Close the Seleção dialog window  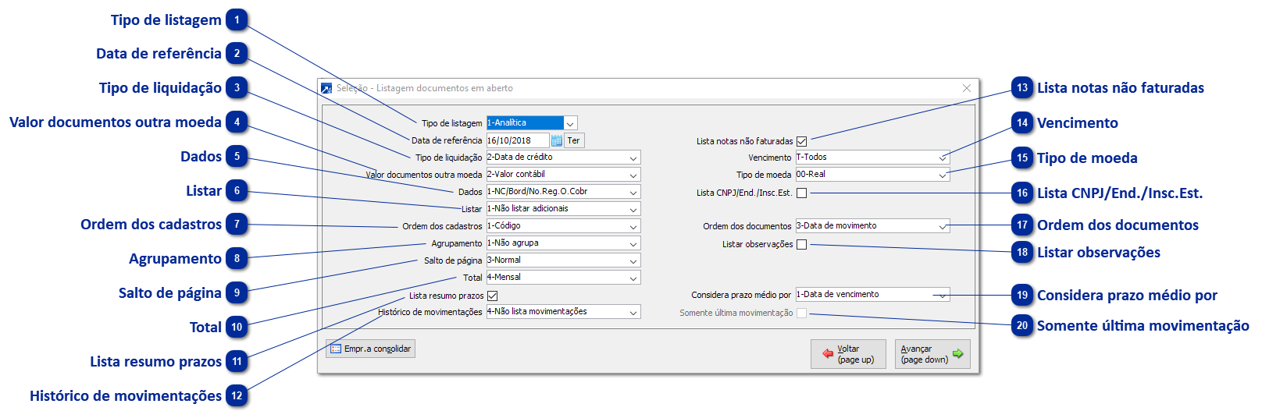pyautogui.click(x=967, y=88)
